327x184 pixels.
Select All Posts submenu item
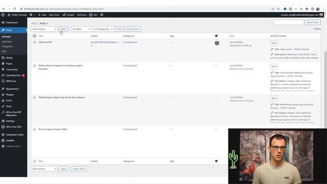coord(6,37)
